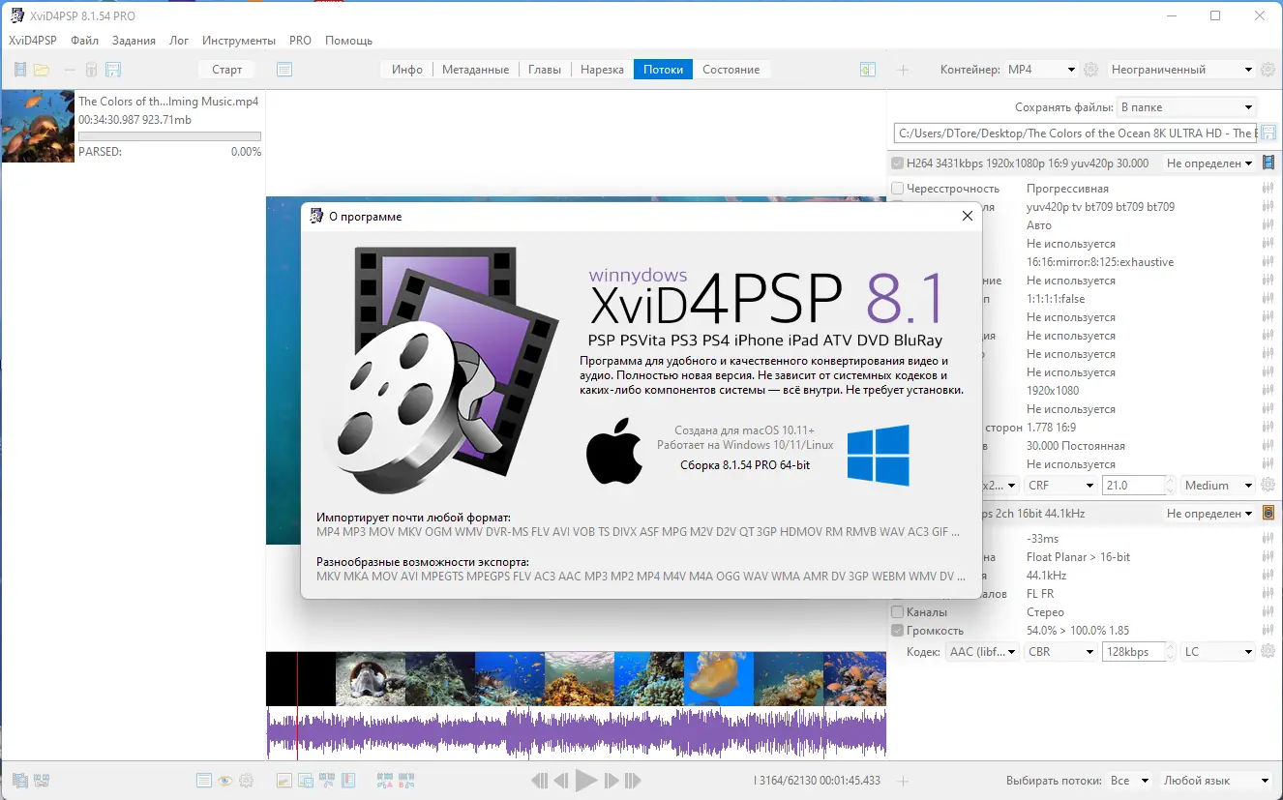Open the Сохранять файлы В папке dropdown
1283x800 pixels.
[1186, 107]
